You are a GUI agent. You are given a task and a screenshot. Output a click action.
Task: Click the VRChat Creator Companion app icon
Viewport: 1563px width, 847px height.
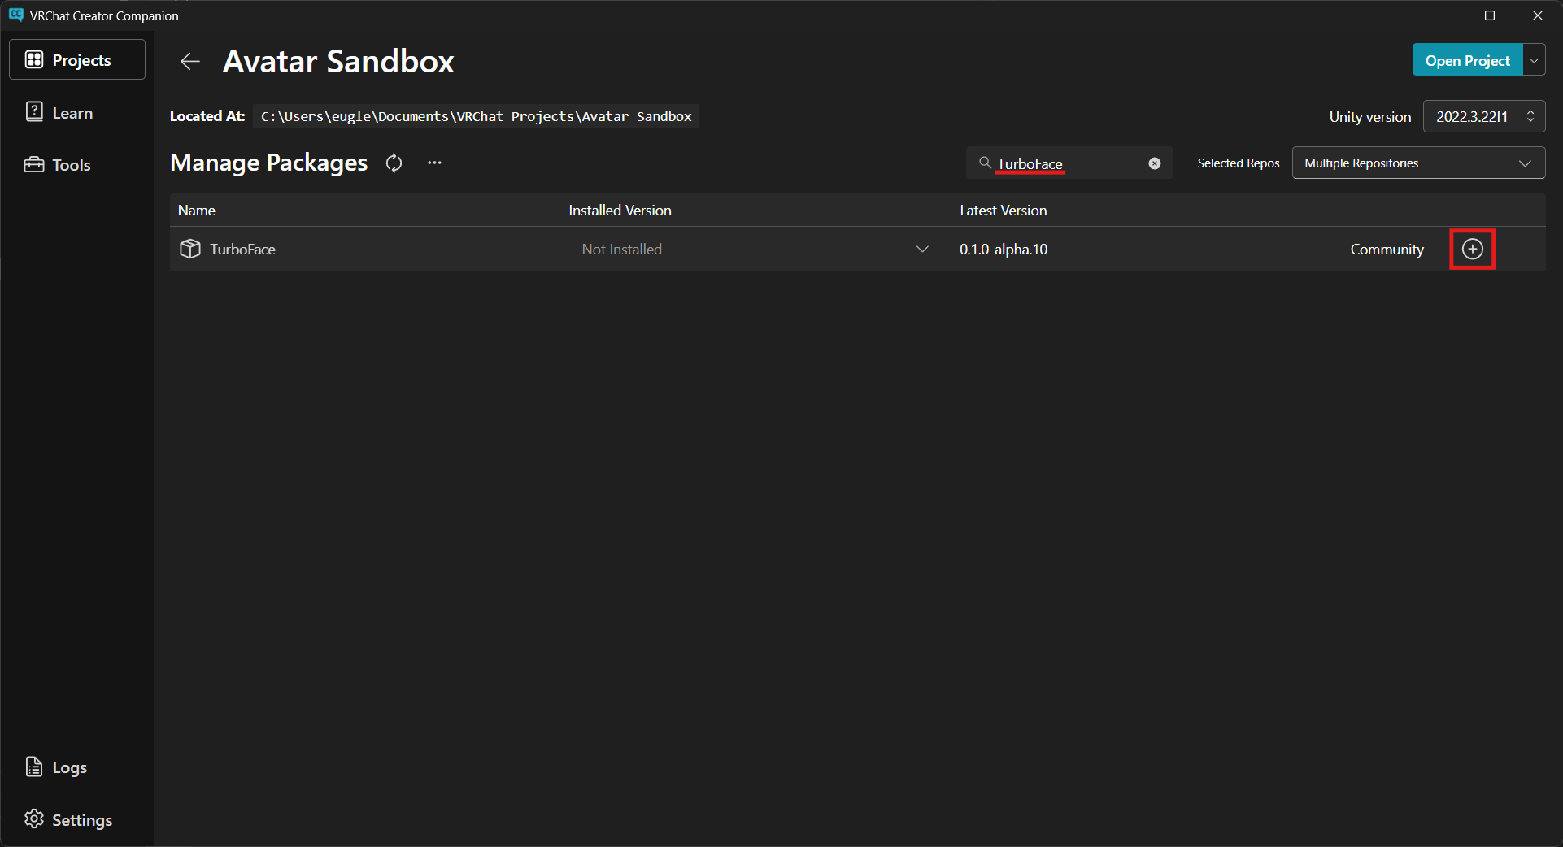click(16, 15)
